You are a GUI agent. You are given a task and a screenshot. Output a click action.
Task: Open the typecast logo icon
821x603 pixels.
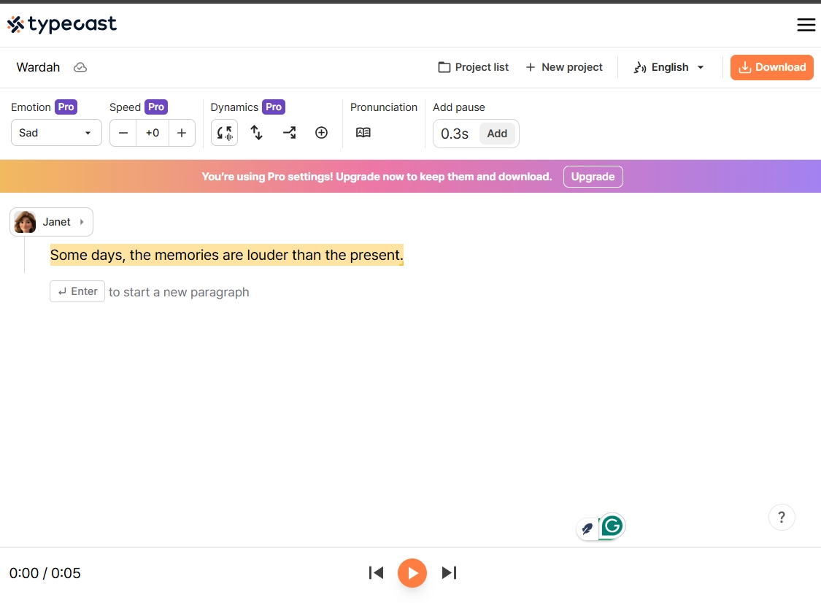tap(15, 23)
